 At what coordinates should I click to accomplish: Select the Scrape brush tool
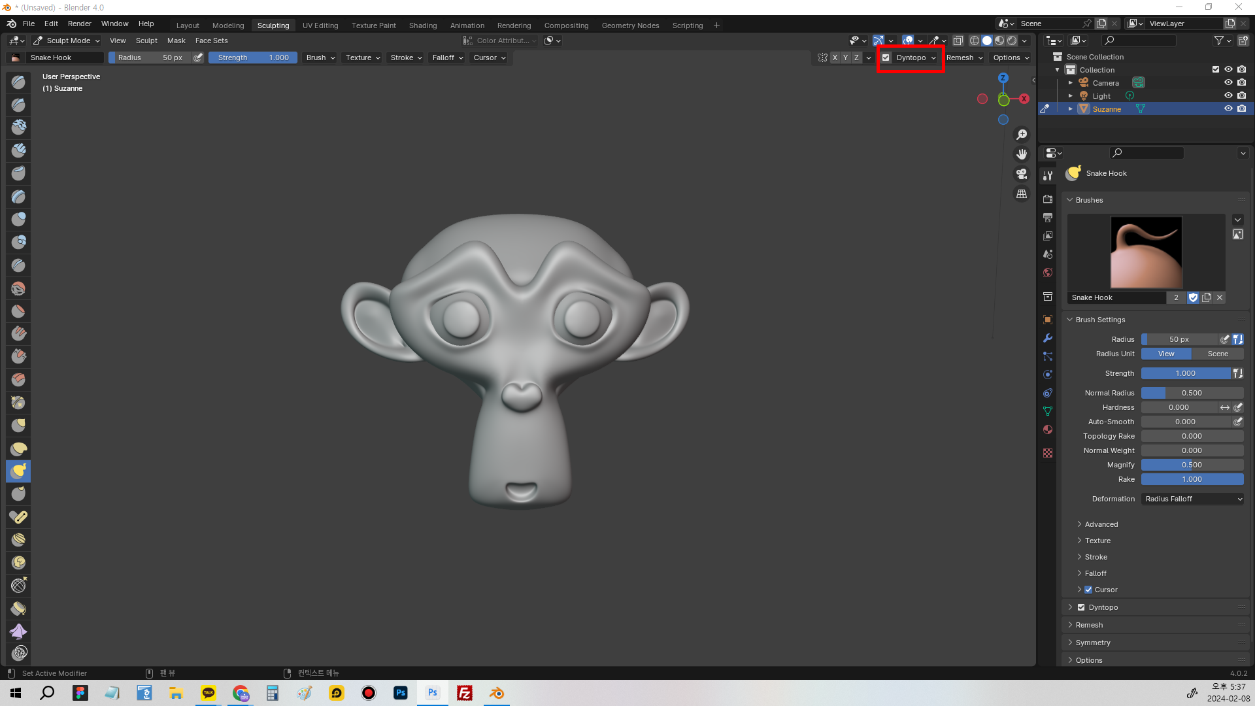pyautogui.click(x=18, y=356)
